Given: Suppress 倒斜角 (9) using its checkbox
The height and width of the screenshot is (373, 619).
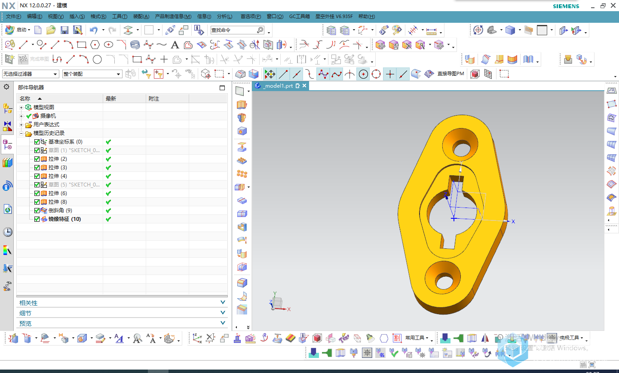Looking at the screenshot, I should tap(37, 211).
